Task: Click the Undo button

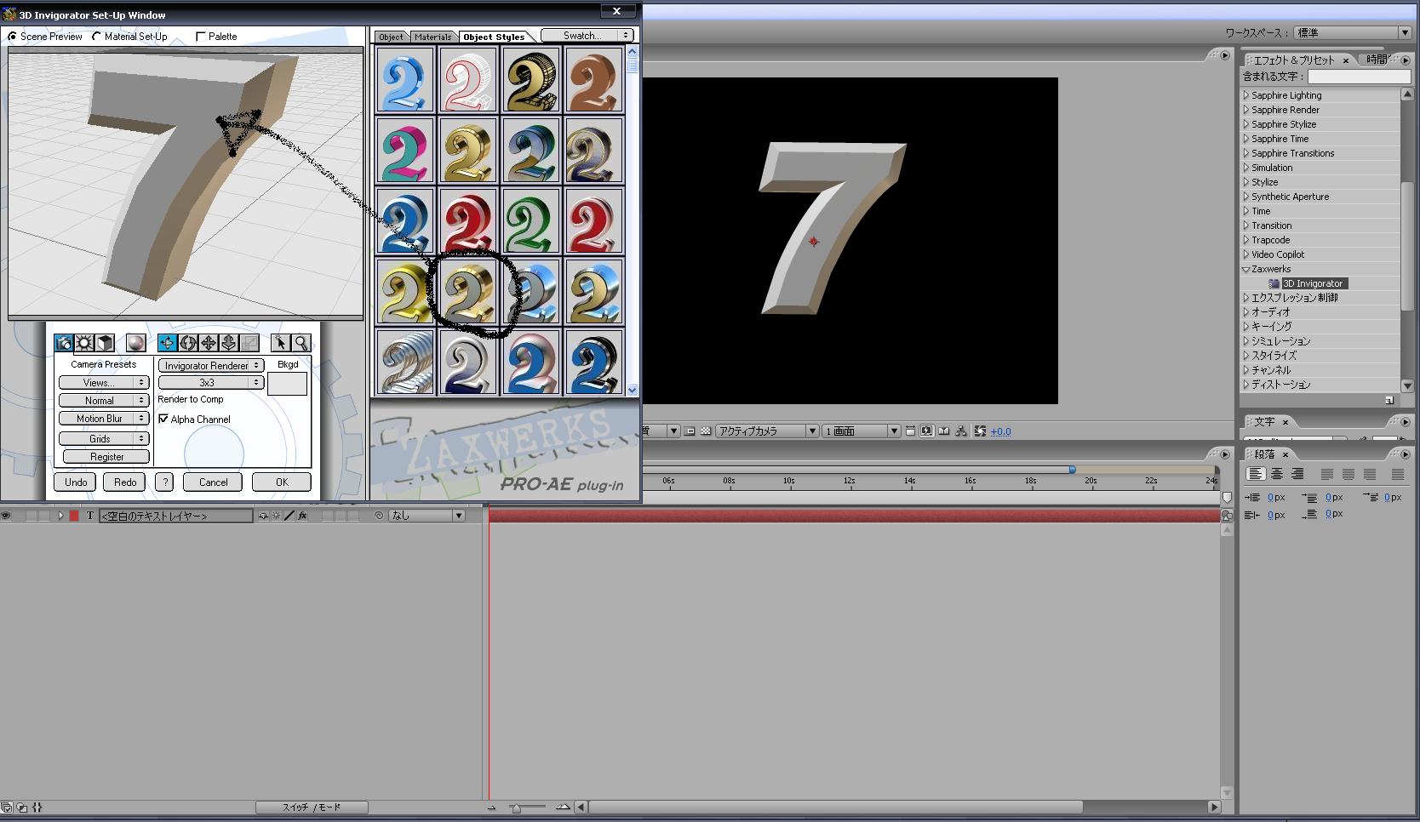Action: [x=76, y=482]
